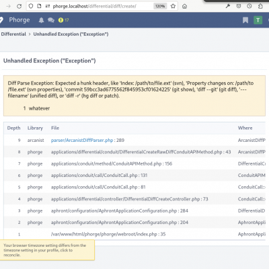This screenshot has width=269, height=269.
Task: Open the browser tools wrench icon
Action: [x=228, y=6]
